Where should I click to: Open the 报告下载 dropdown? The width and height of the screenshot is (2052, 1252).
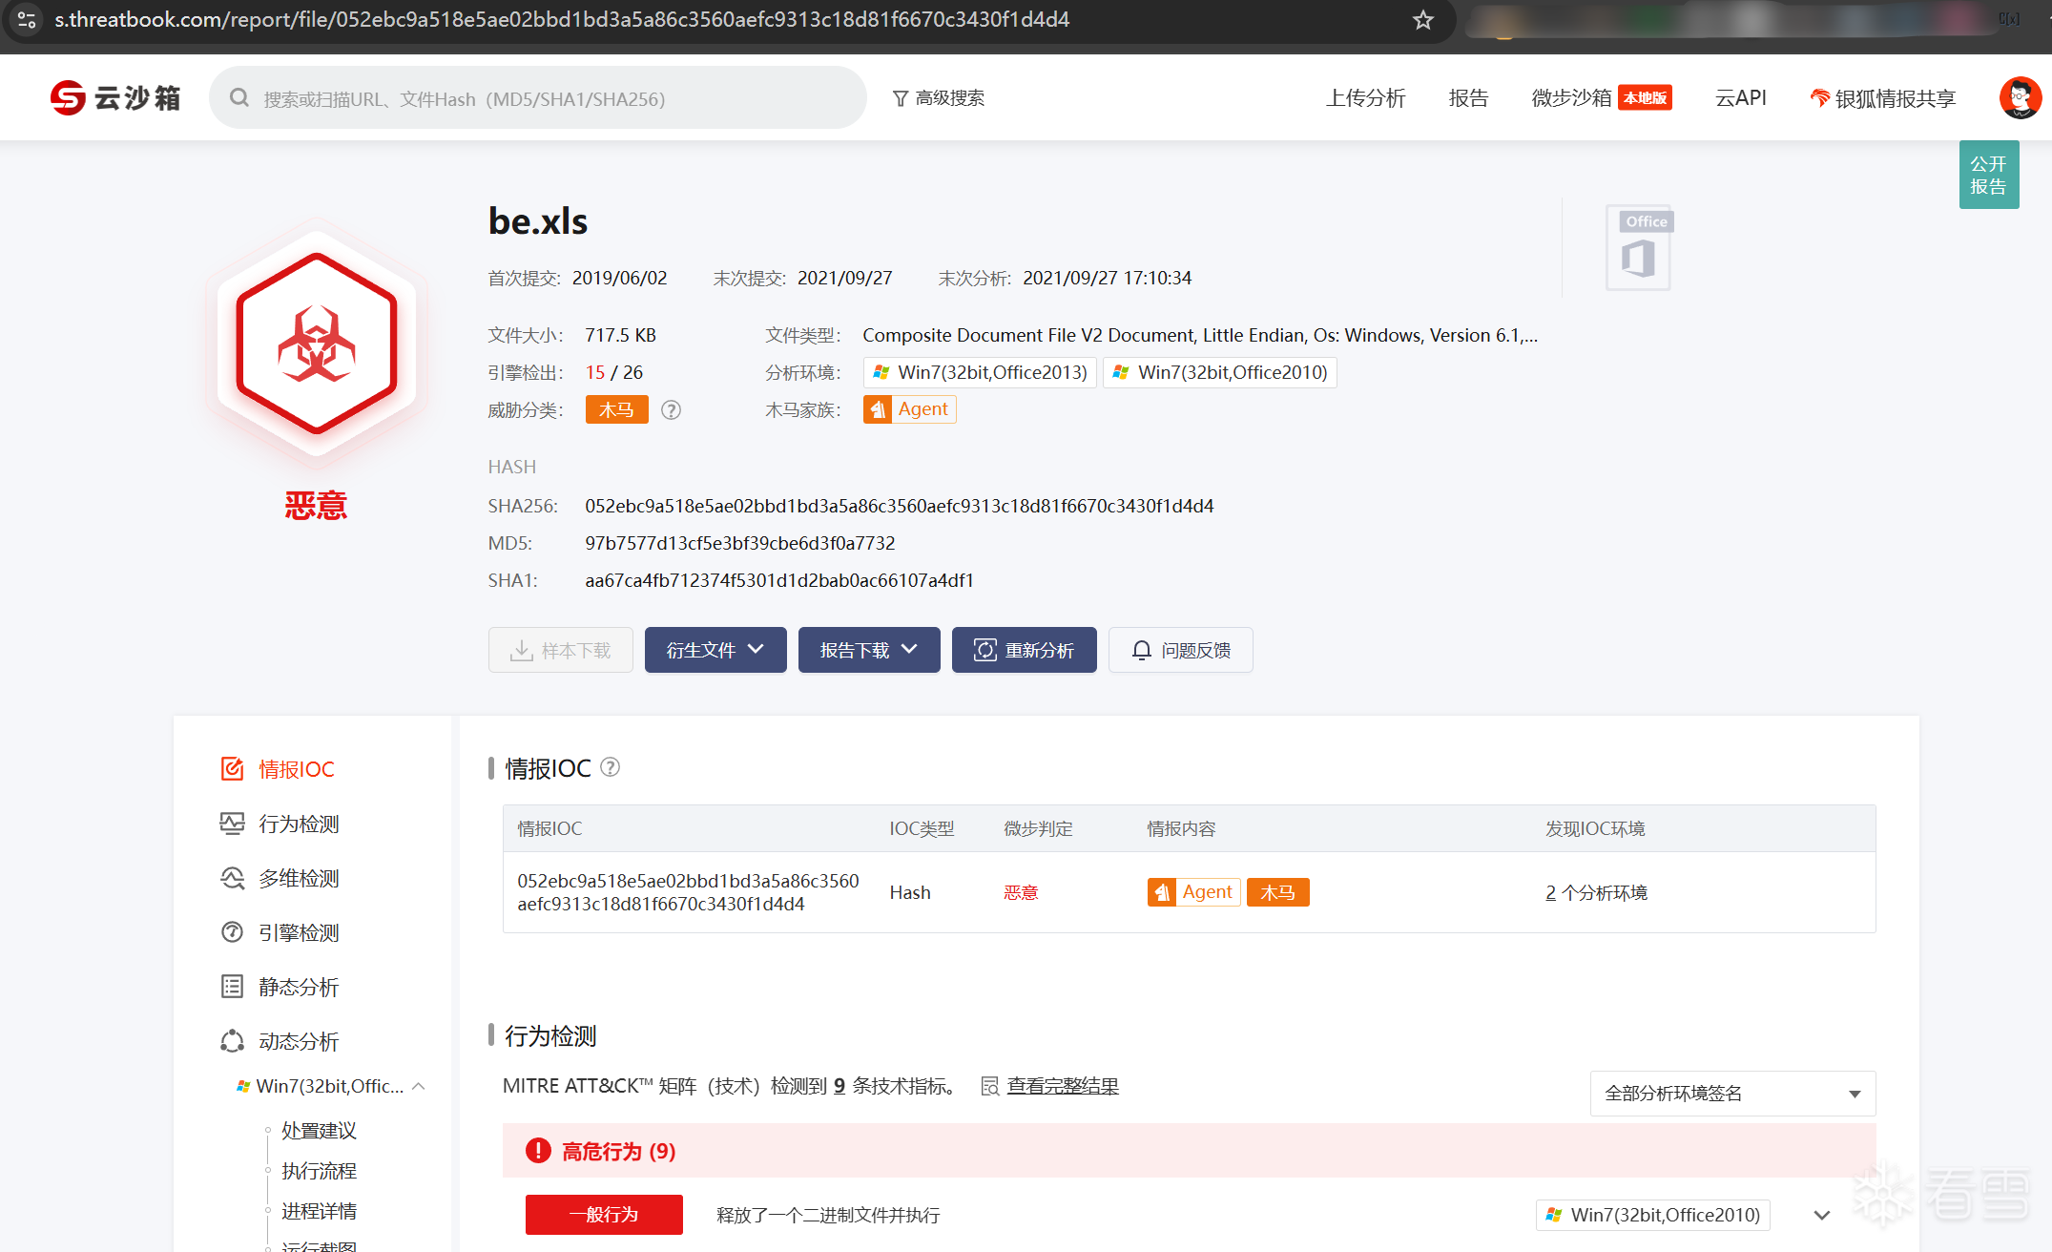[x=868, y=650]
